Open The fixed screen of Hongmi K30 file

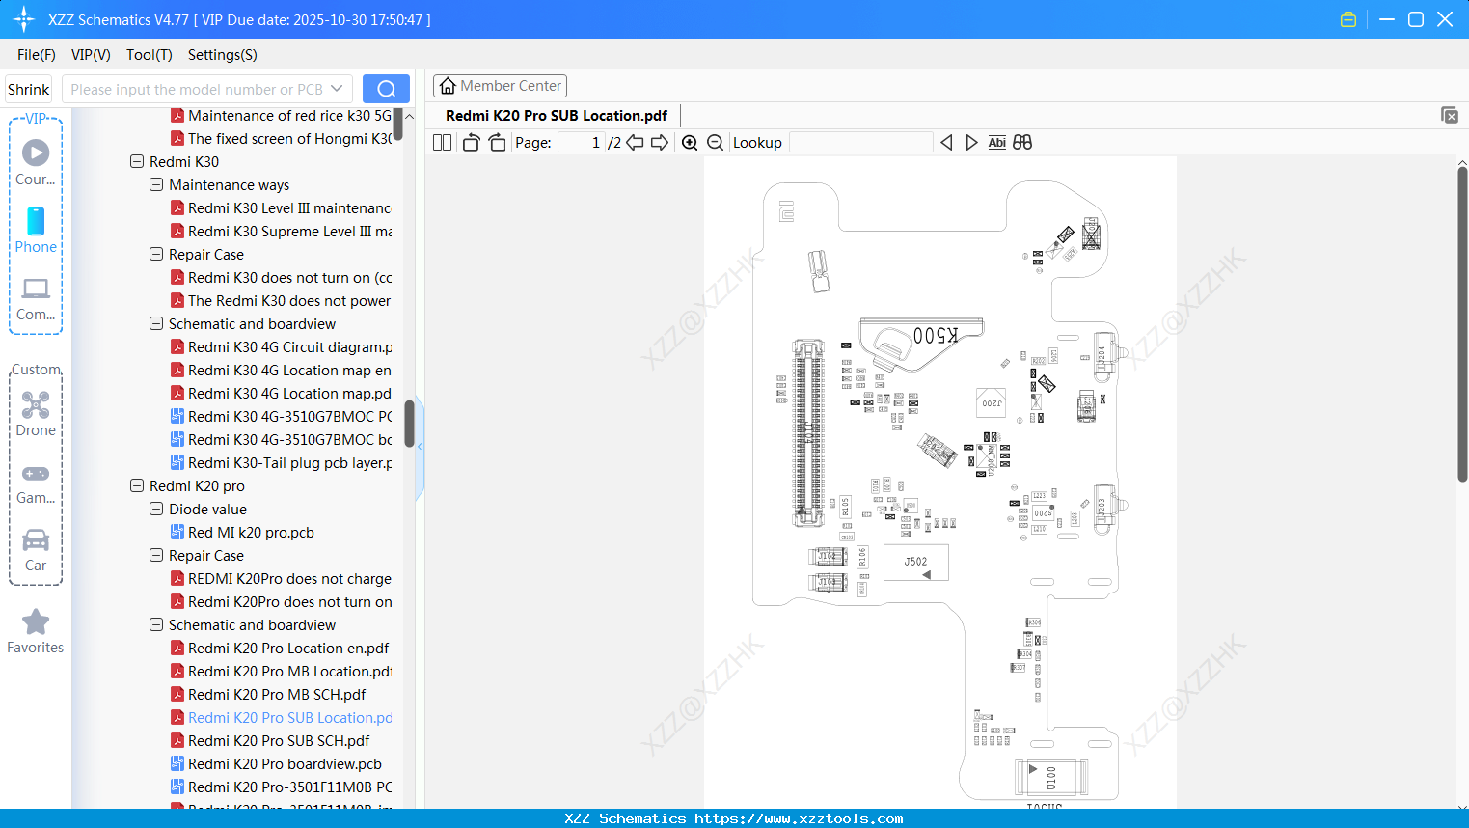point(281,139)
